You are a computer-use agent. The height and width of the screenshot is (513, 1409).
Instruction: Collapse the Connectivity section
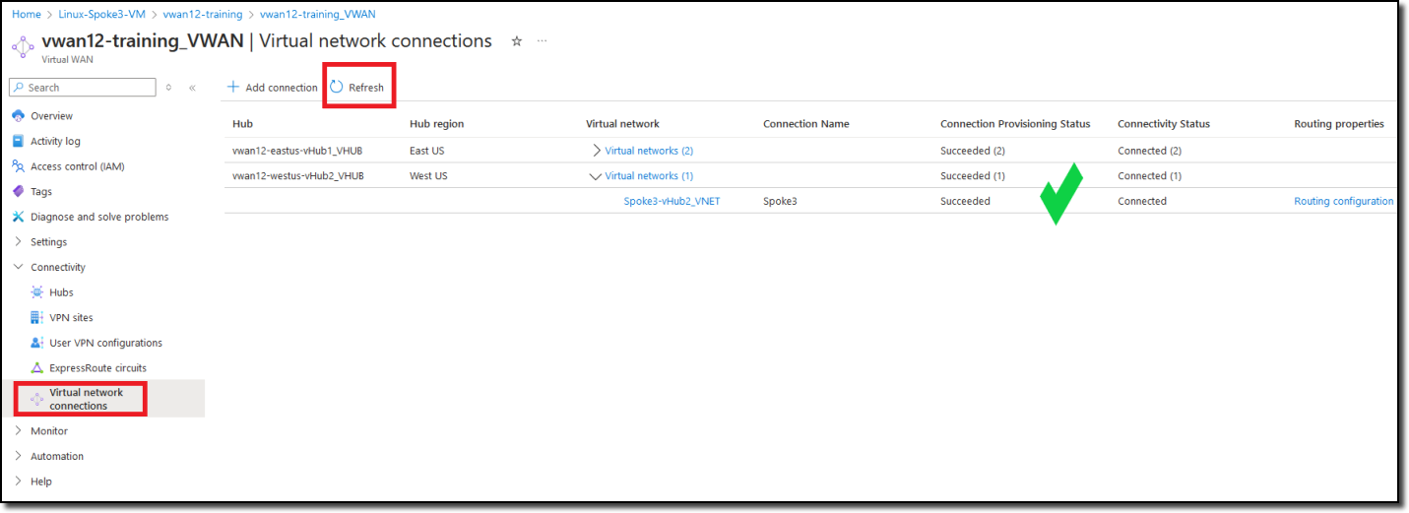pos(19,267)
